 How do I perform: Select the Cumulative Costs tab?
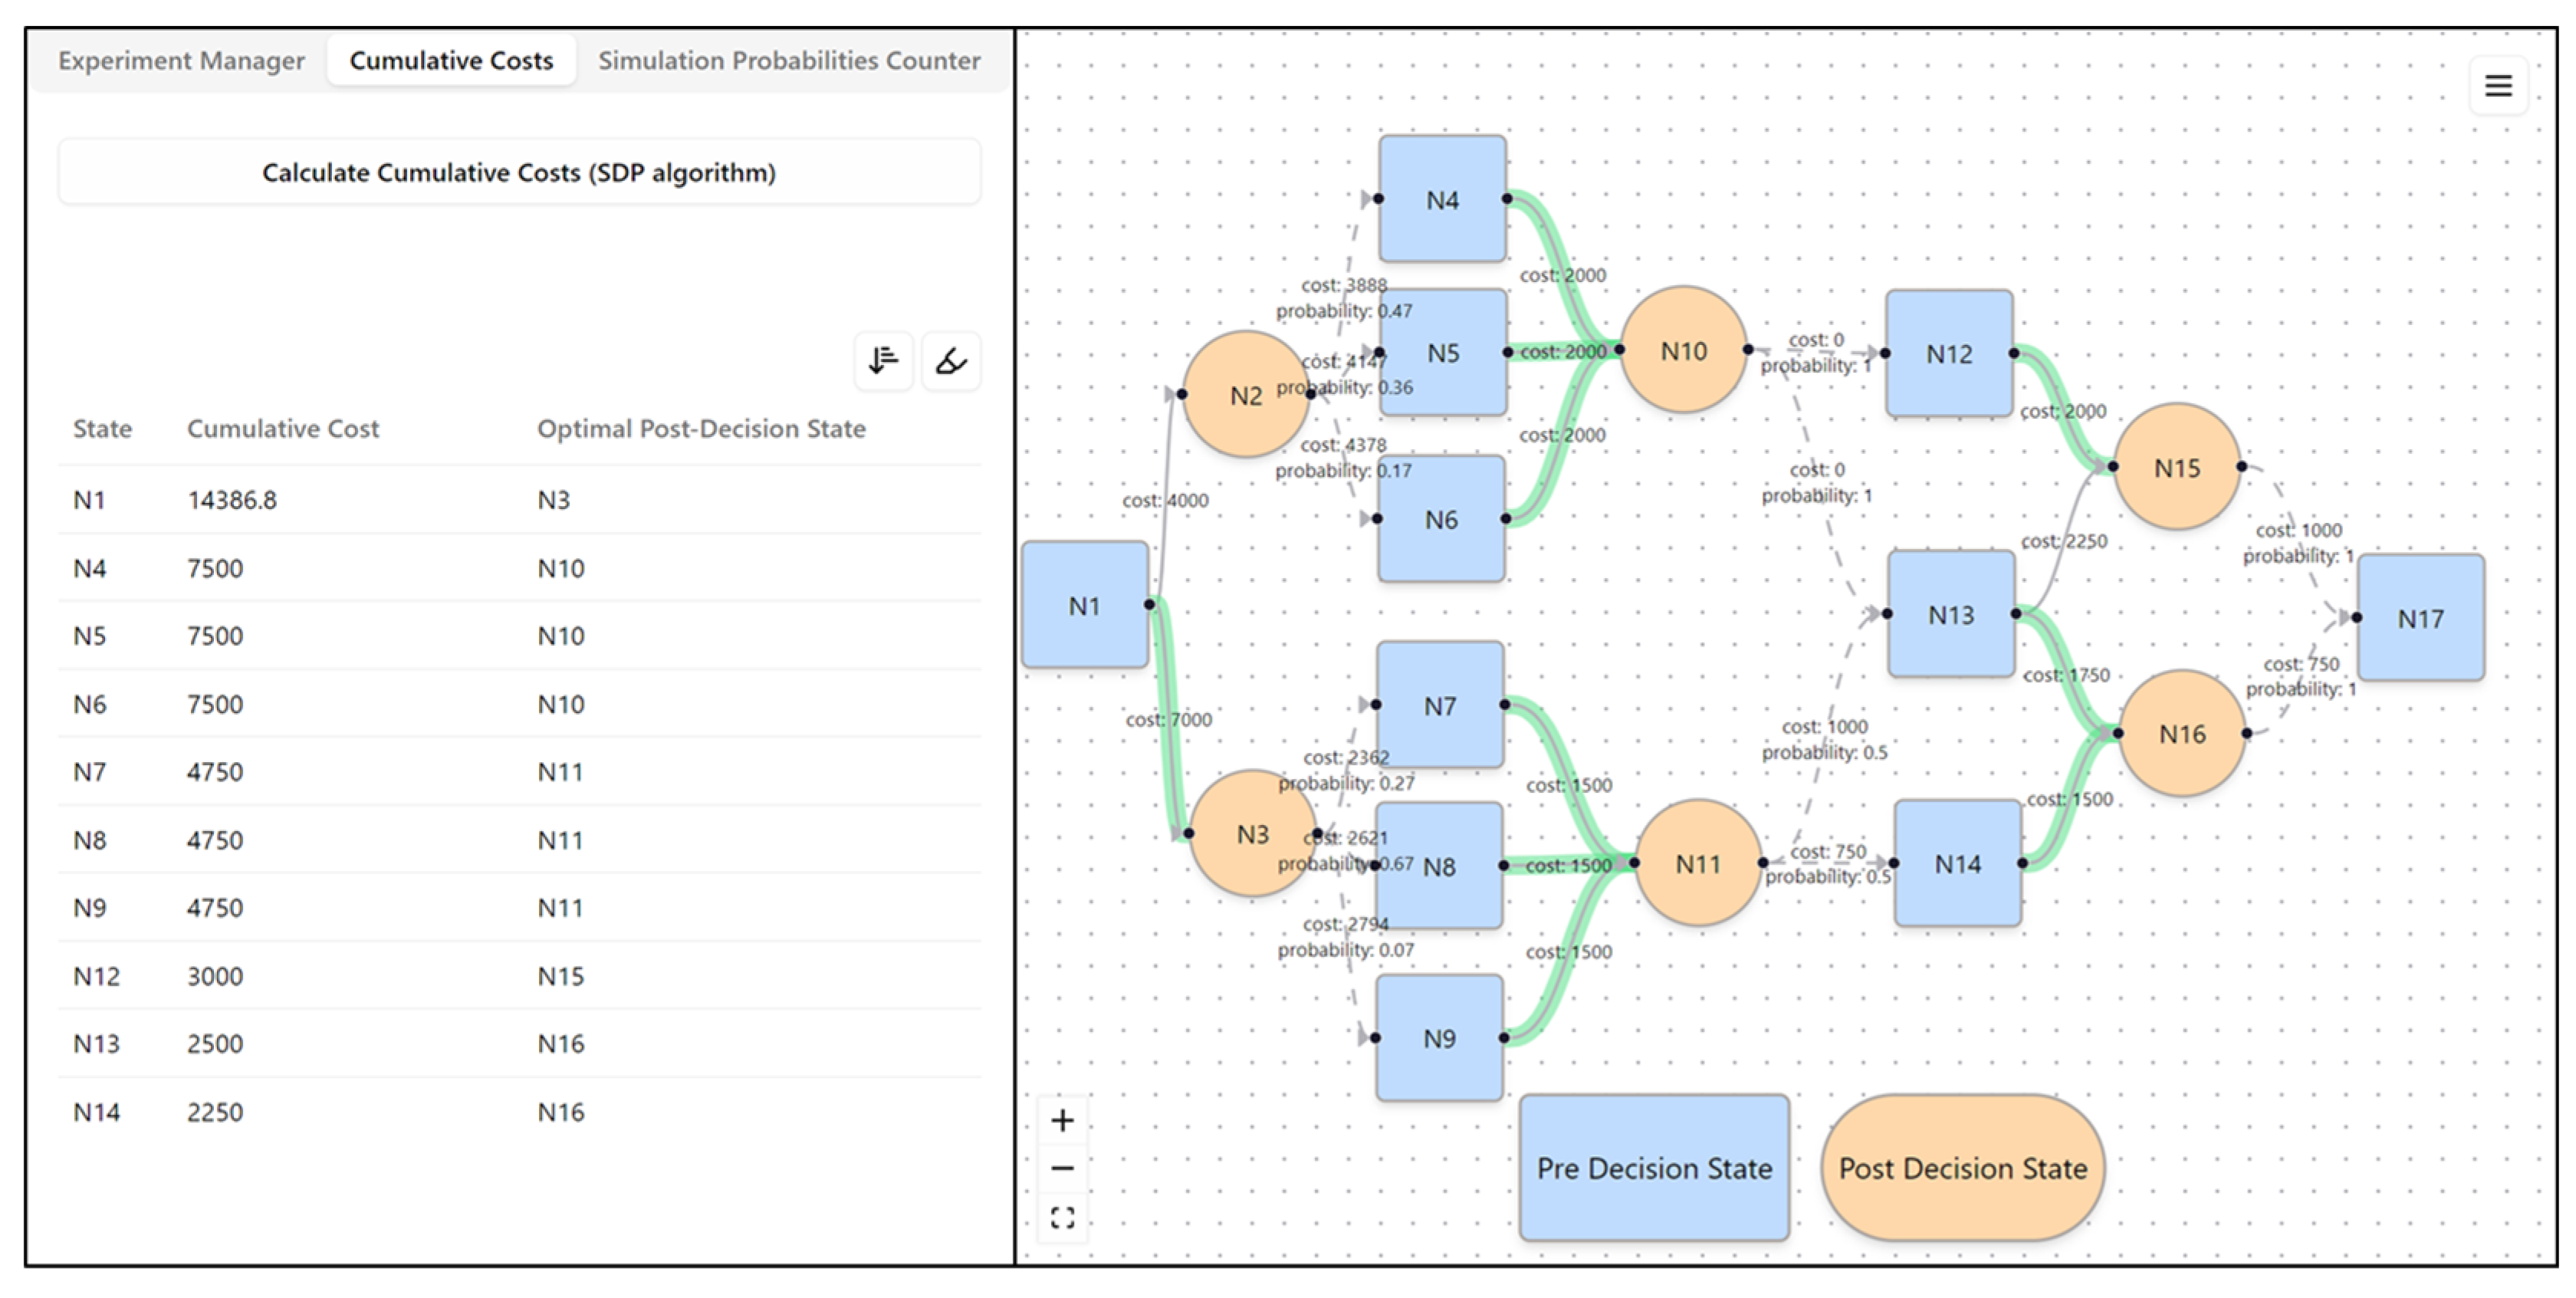tap(451, 61)
